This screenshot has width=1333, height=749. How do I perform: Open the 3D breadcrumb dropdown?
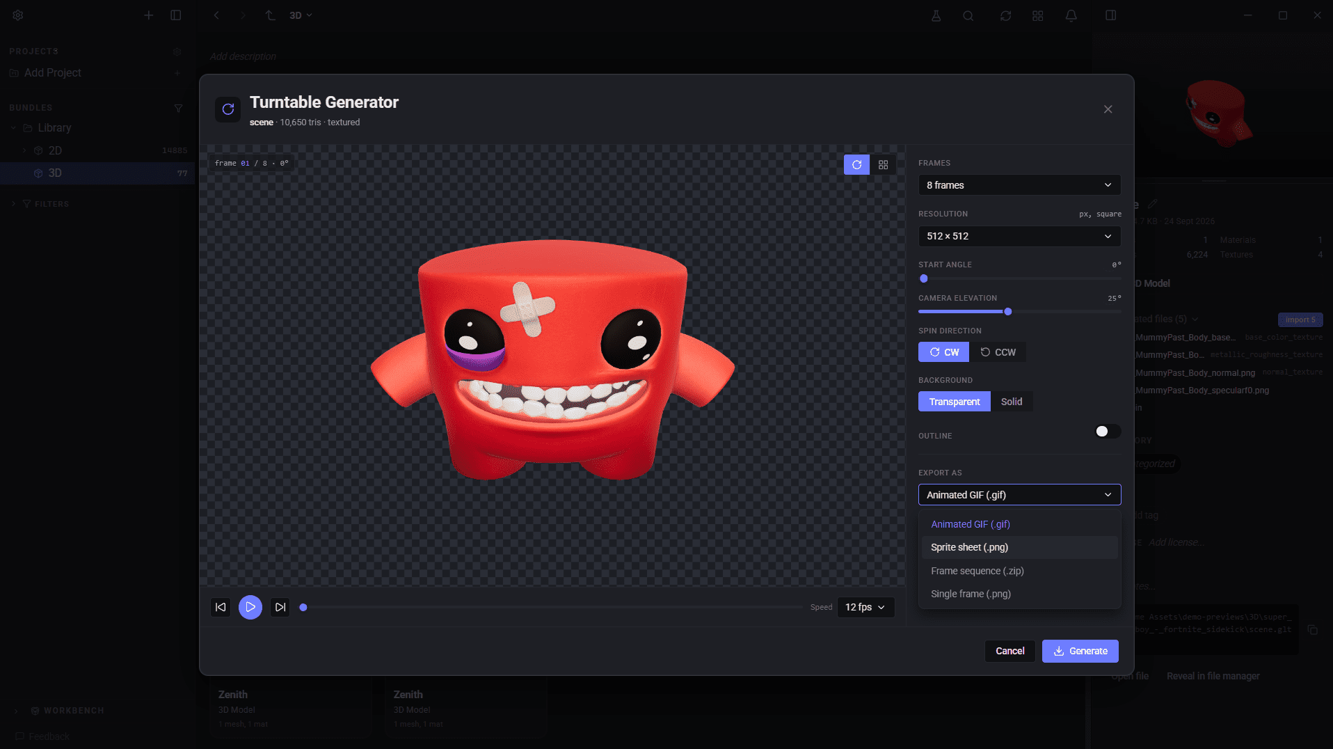(x=301, y=15)
